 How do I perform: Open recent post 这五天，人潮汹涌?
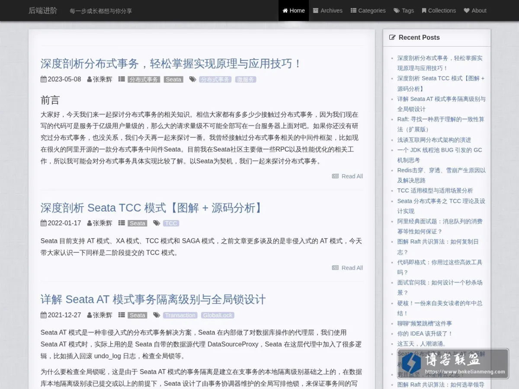[422, 344]
